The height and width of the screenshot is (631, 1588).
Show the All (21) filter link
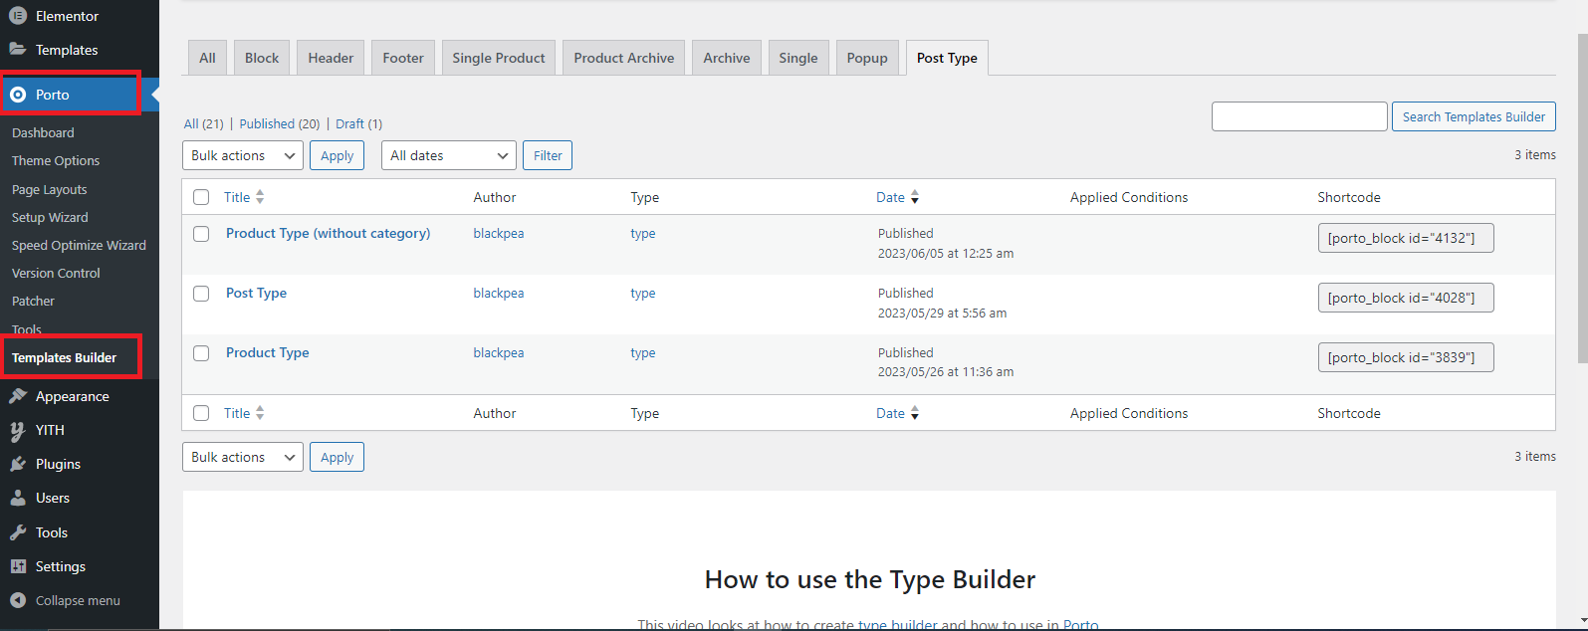point(204,123)
